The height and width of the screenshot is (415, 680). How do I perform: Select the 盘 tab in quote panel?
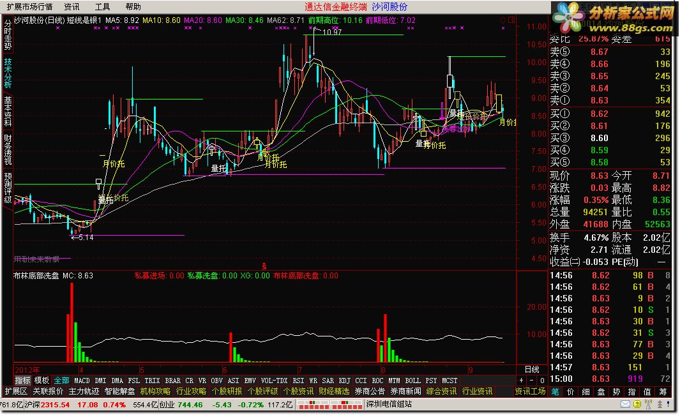[x=601, y=391]
